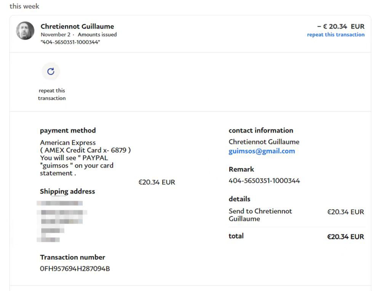Click the circular repeat transaction icon
Image resolution: width=377 pixels, height=291 pixels.
[51, 71]
